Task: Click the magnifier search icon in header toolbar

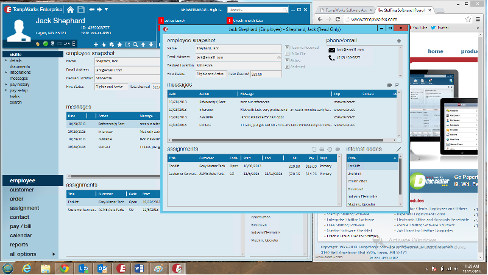Action: pos(135,45)
